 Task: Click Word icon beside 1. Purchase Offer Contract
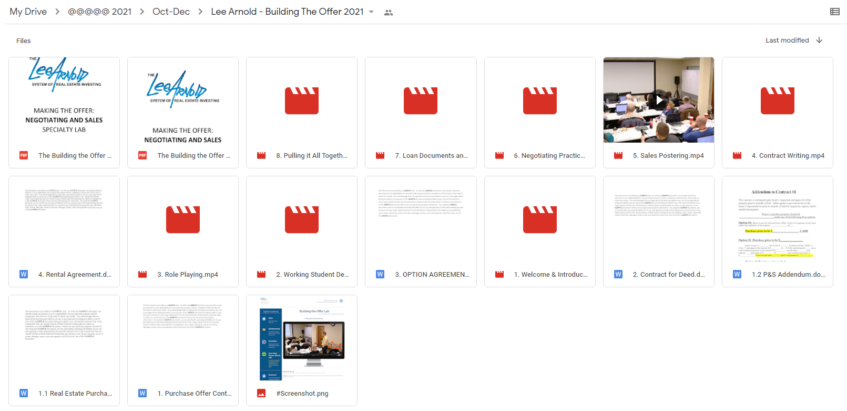click(x=142, y=393)
